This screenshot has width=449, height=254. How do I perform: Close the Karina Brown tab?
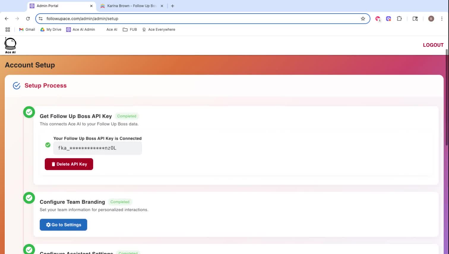click(162, 6)
